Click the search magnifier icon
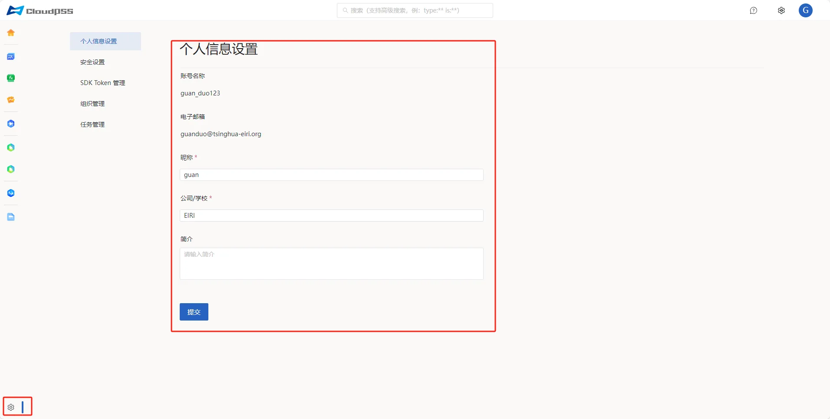 [345, 10]
